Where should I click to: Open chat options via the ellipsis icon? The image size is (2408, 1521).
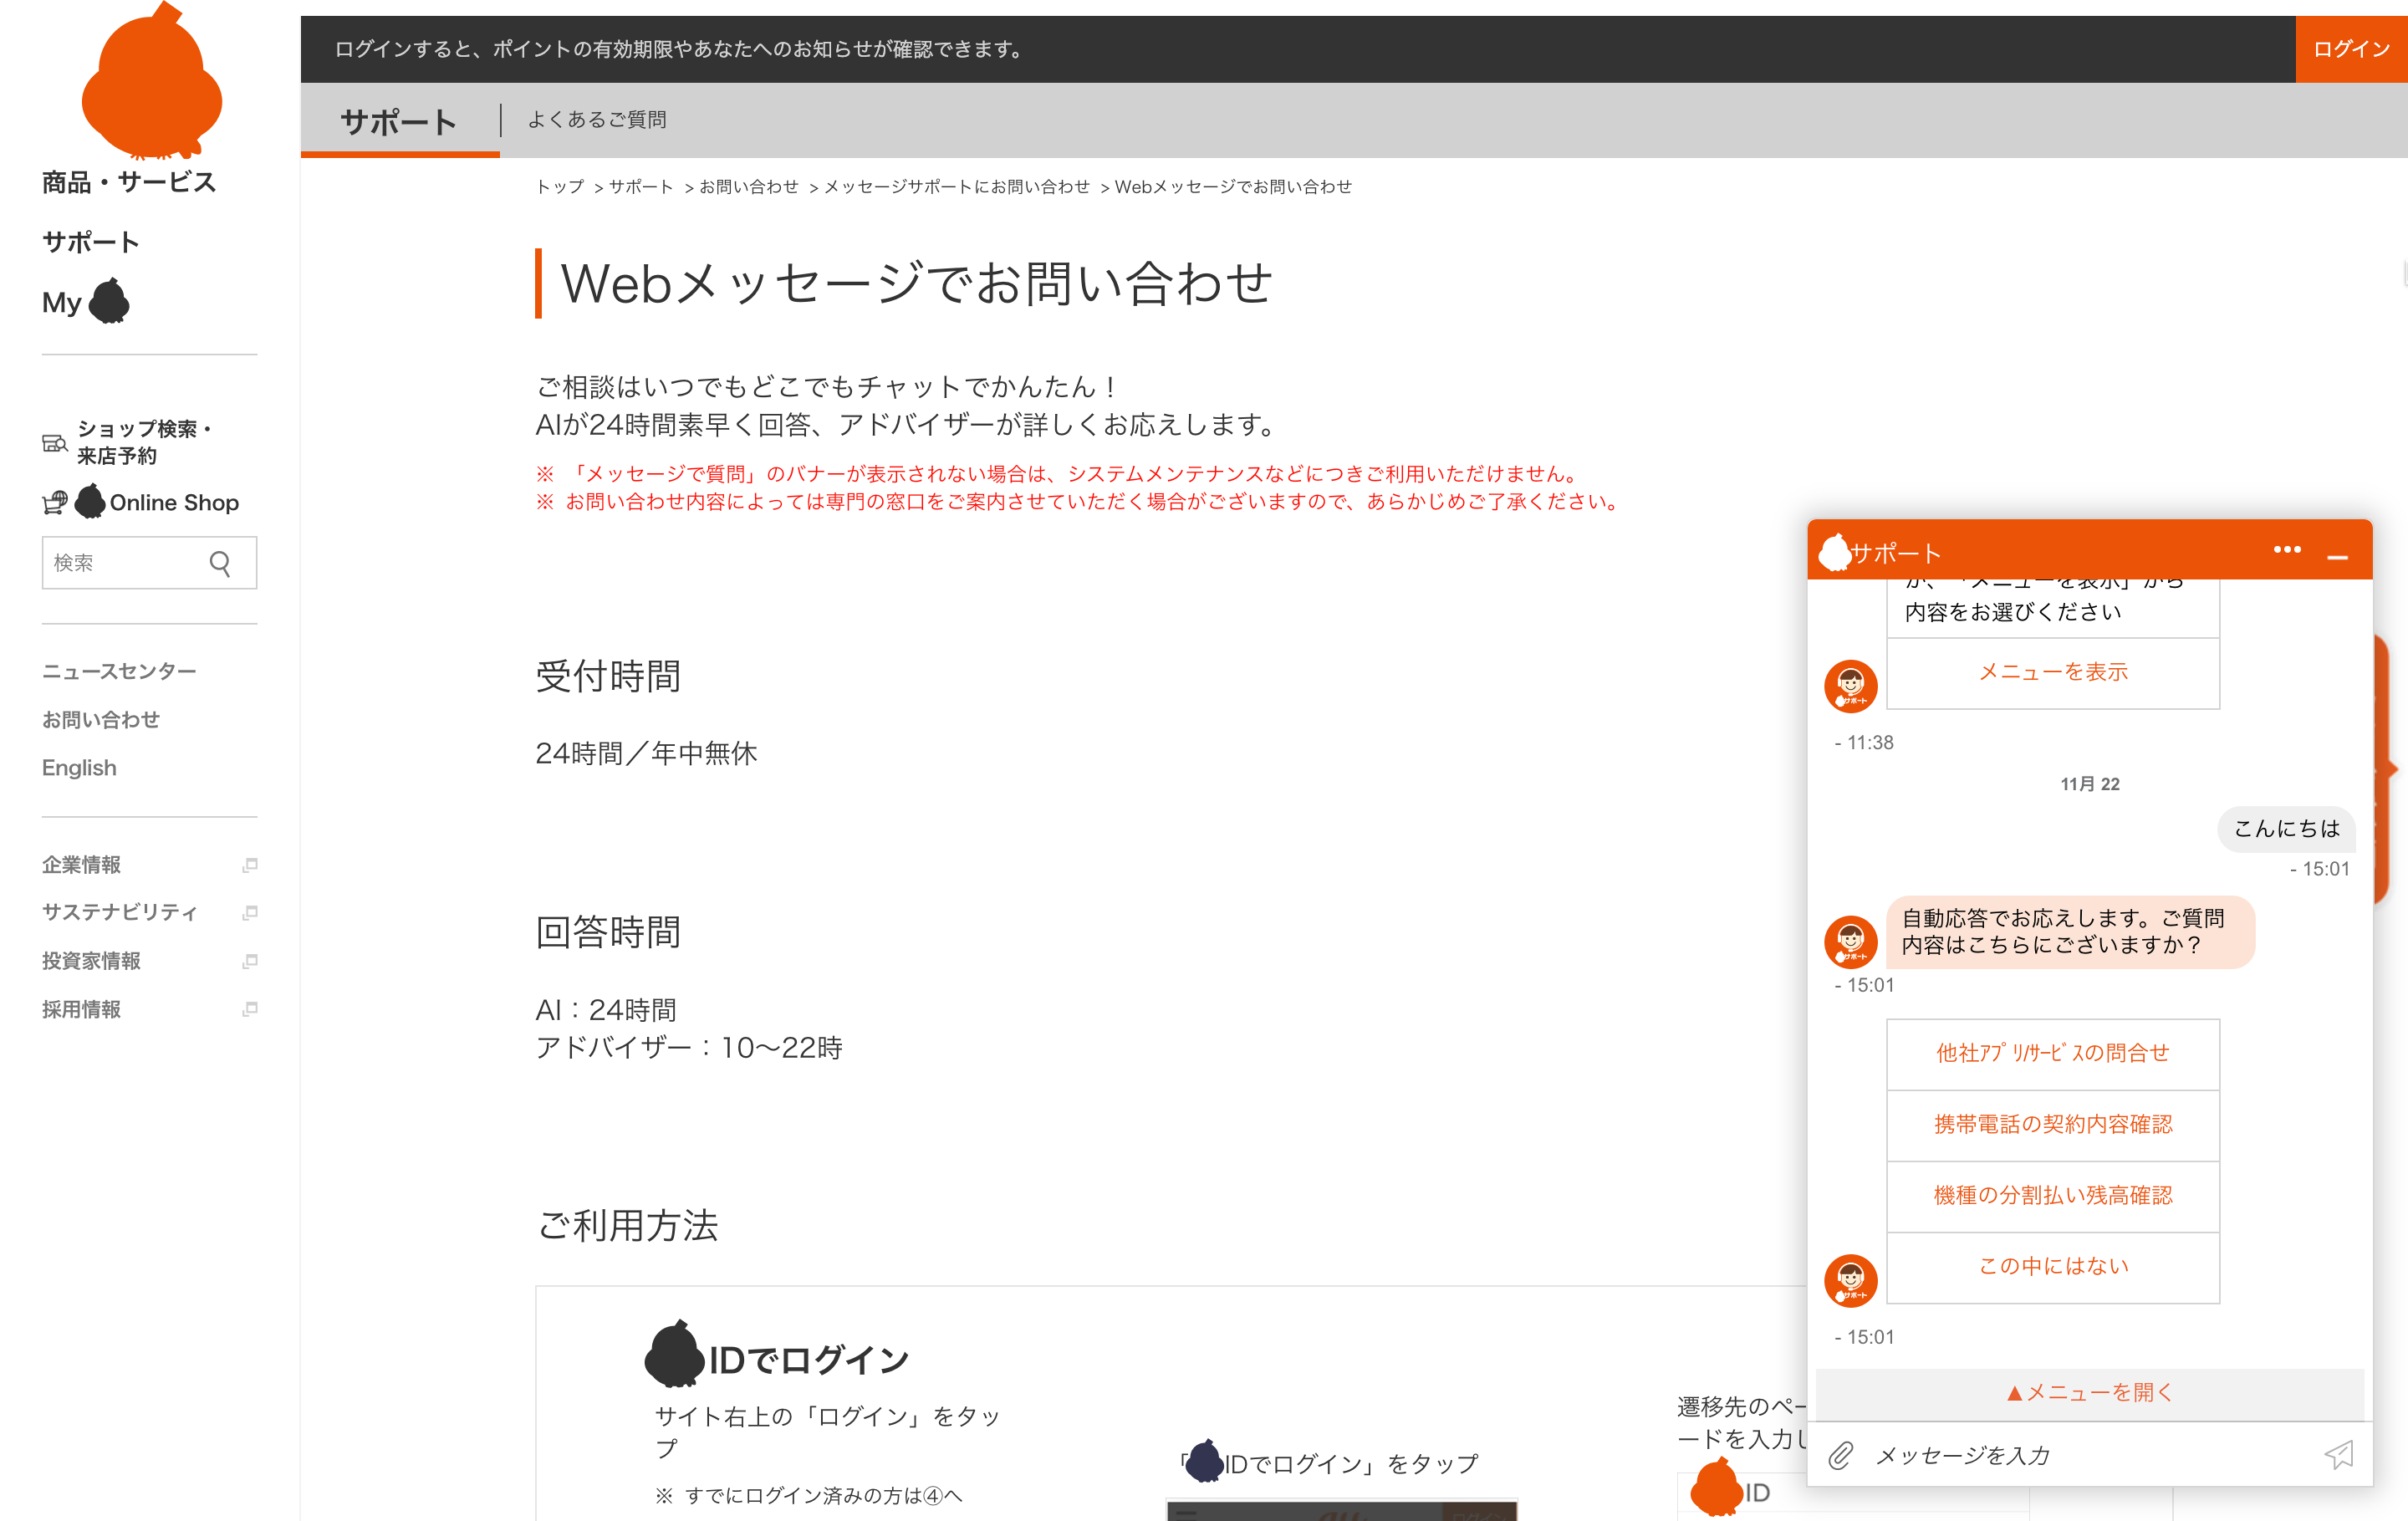pyautogui.click(x=2288, y=550)
